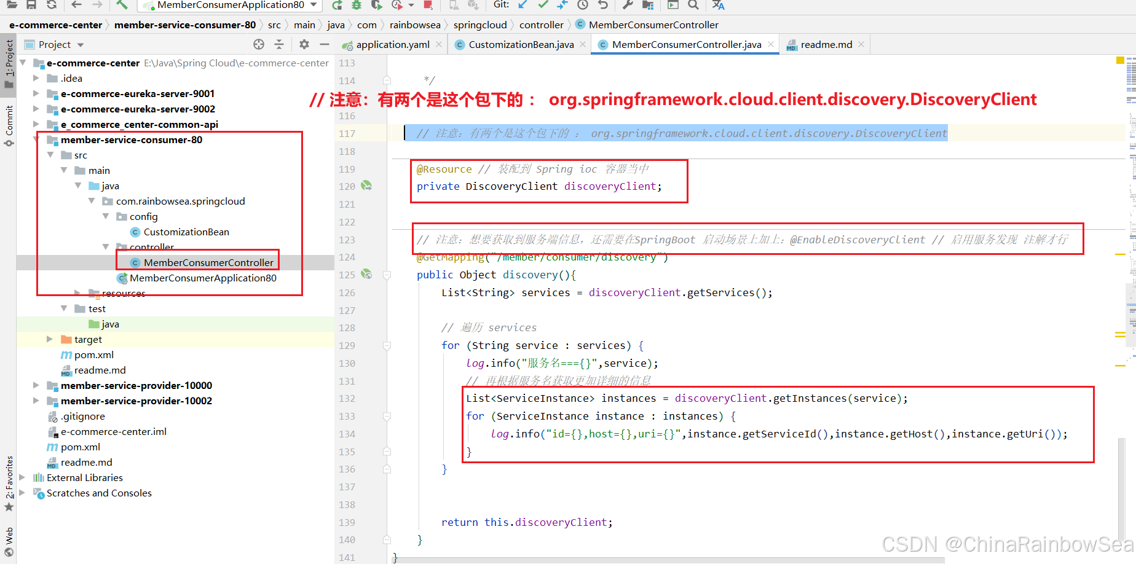
Task: Expand the .idea folder
Action: point(36,78)
